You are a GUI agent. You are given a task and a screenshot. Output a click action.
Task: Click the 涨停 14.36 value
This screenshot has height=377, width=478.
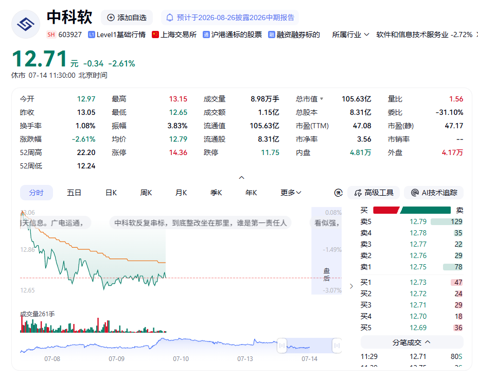(x=178, y=152)
